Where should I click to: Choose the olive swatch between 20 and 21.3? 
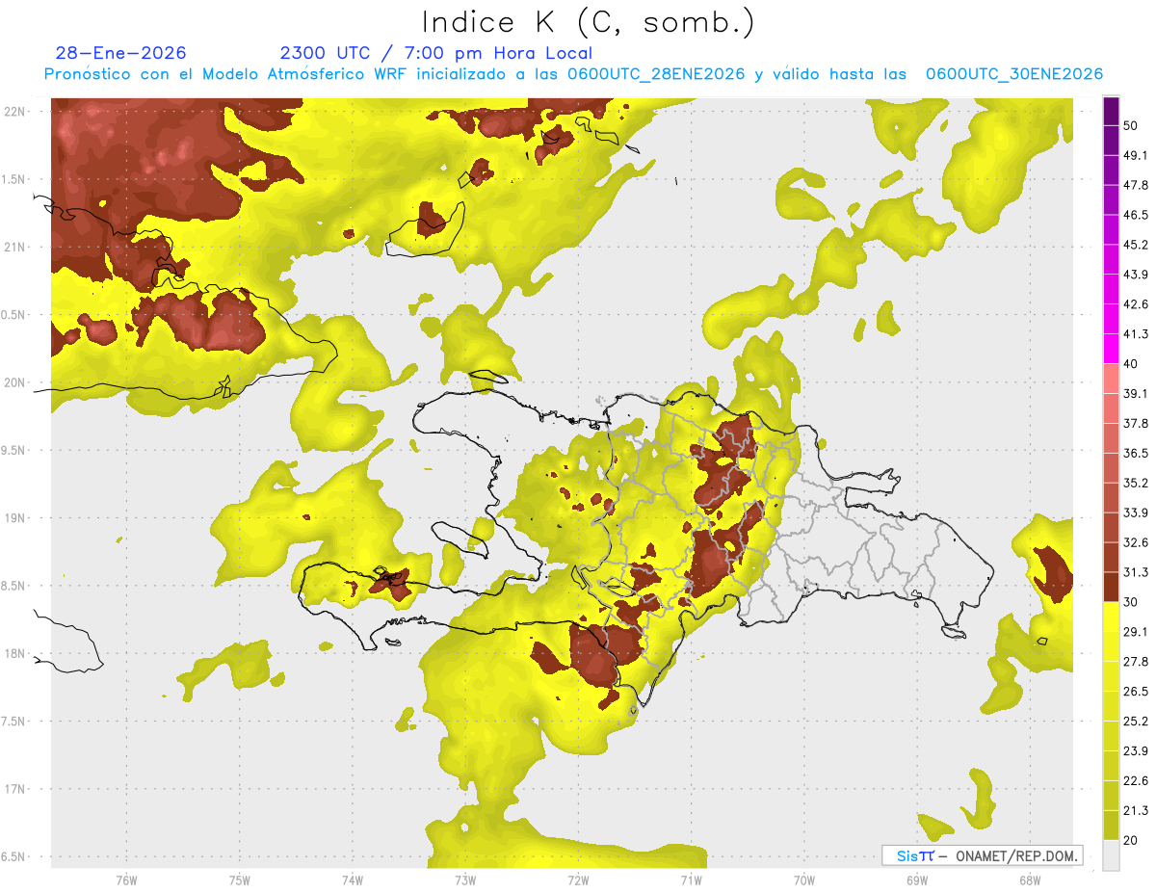coord(1111,825)
